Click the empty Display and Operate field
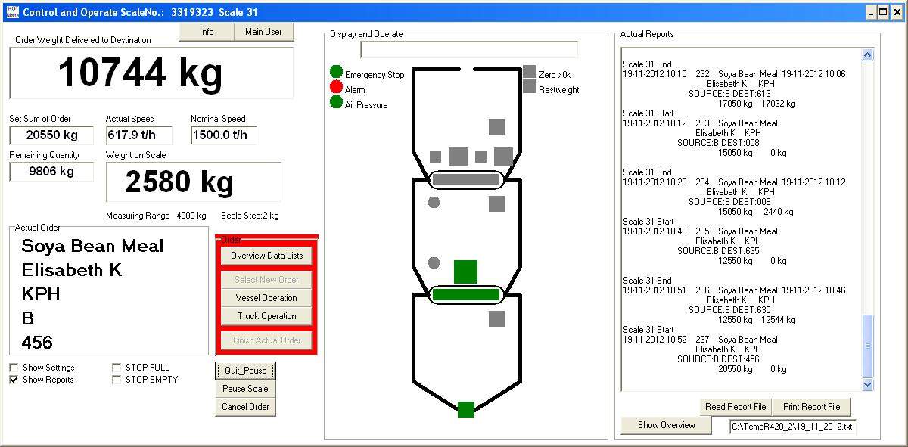The height and width of the screenshot is (447, 908). (x=469, y=50)
